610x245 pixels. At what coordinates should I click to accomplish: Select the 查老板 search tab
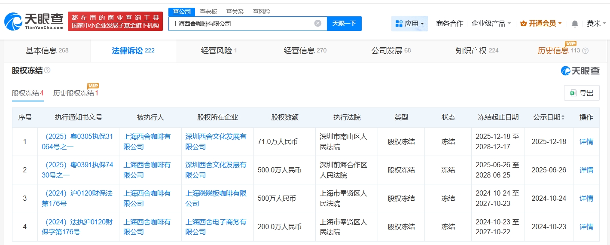click(x=208, y=12)
